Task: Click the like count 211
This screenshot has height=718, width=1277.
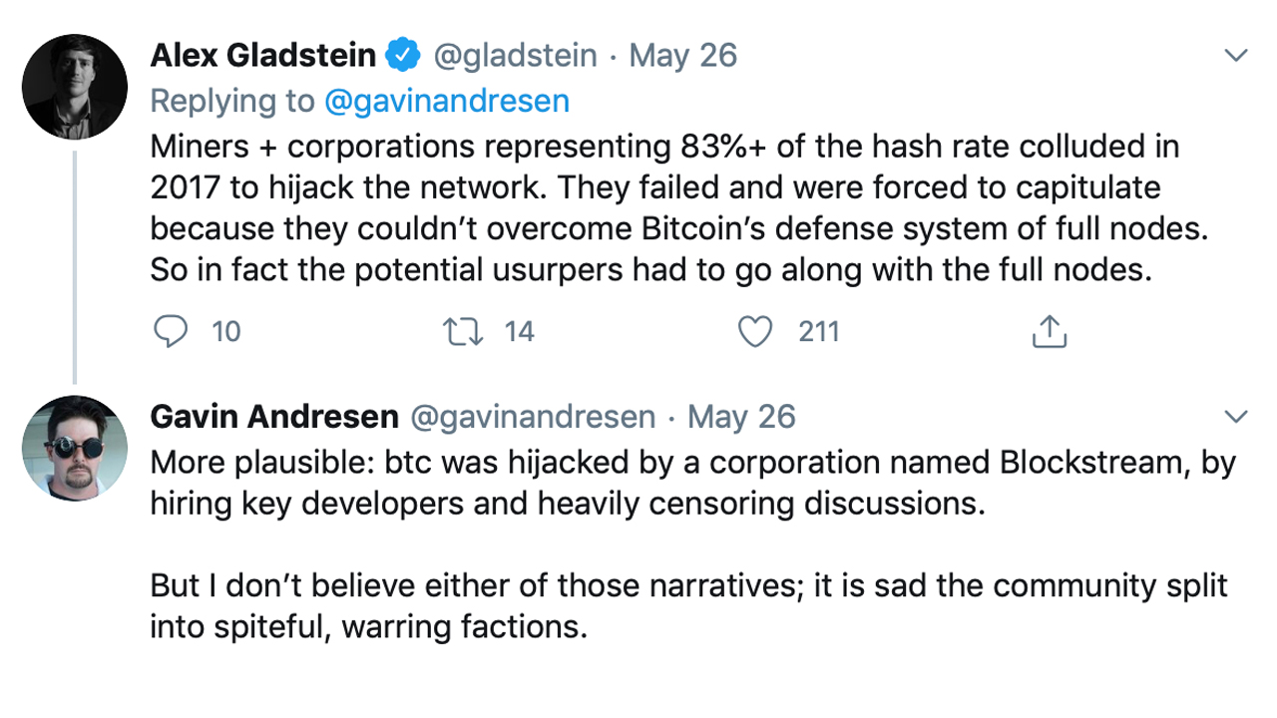Action: (x=818, y=331)
